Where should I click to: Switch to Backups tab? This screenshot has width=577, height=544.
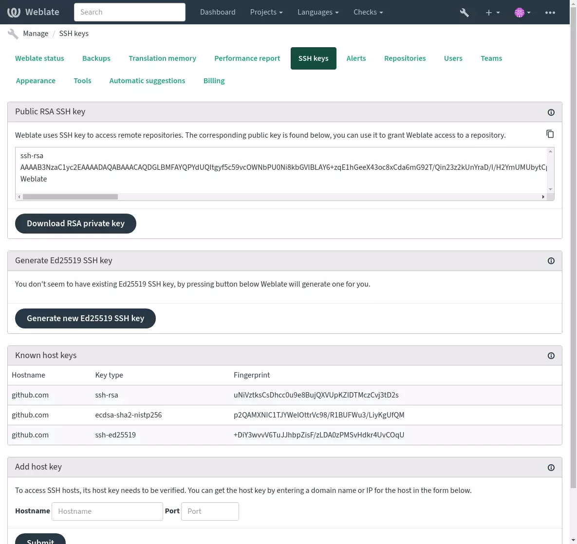pos(96,58)
